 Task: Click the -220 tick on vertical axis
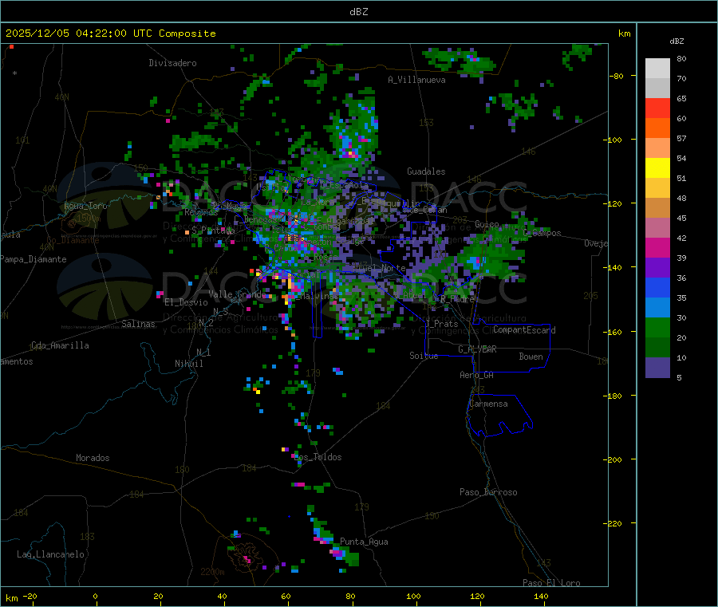[614, 524]
